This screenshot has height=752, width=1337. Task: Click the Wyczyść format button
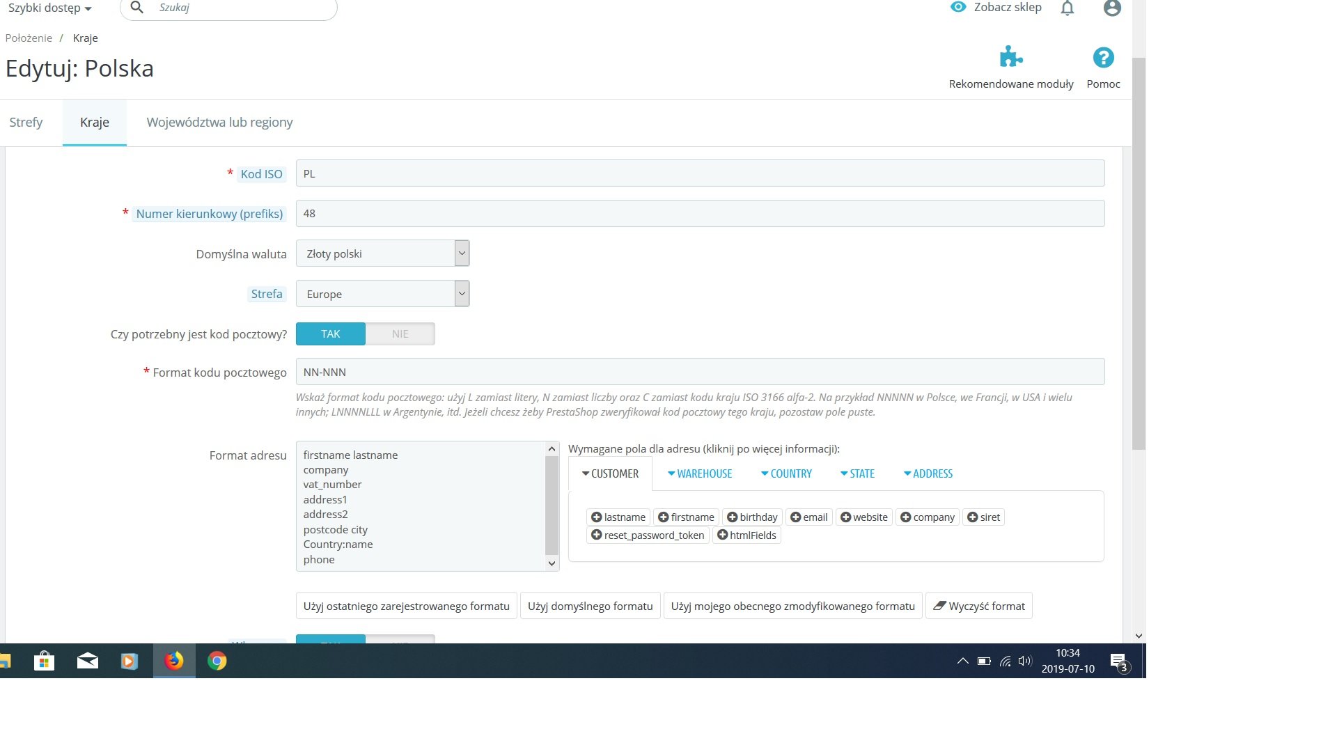(978, 606)
